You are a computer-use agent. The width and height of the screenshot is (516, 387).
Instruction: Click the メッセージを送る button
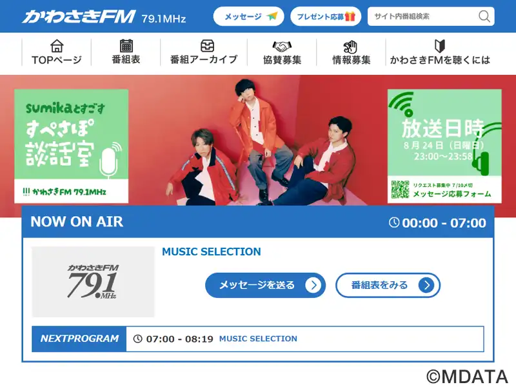pyautogui.click(x=265, y=285)
